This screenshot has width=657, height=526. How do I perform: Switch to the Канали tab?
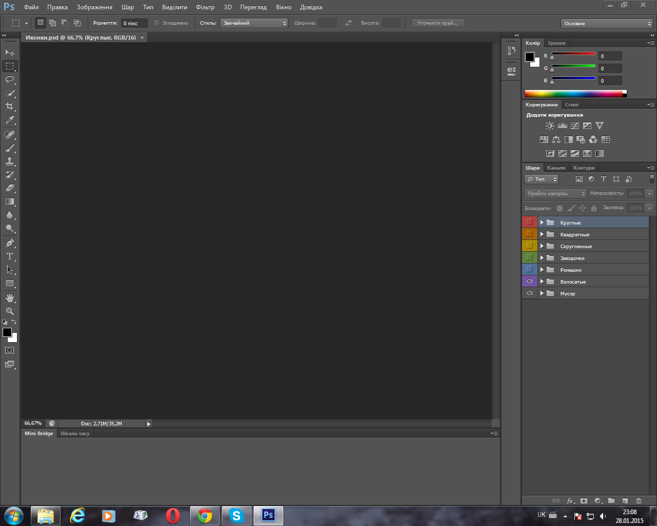point(556,168)
